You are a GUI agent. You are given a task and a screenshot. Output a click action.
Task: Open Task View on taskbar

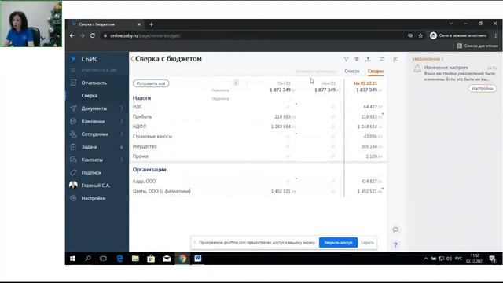click(x=103, y=259)
